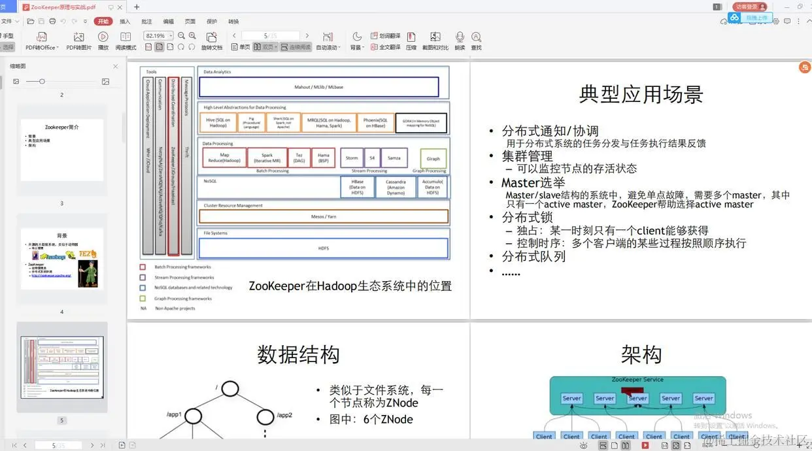Open 截图和对比 screenshot and compare tool
This screenshot has height=451, width=812.
(435, 41)
